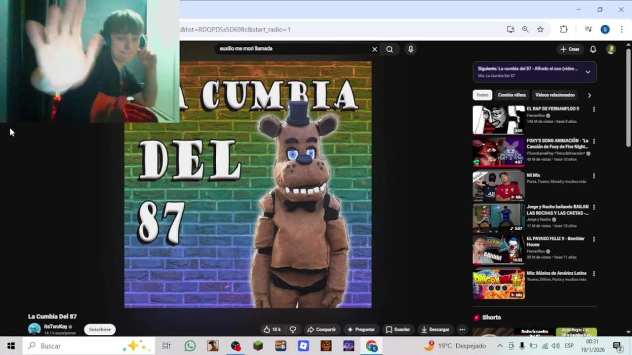Open options menu for FOXY'S SONG ANIMACIÓN
Screen dimensions: 632x355
click(x=593, y=141)
